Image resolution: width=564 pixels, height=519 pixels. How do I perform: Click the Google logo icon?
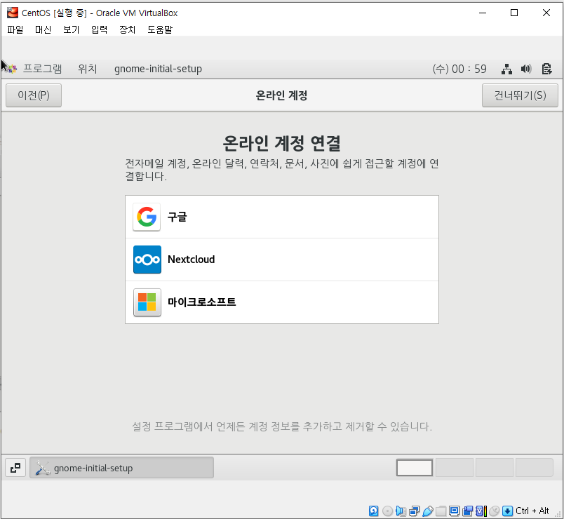tap(147, 217)
